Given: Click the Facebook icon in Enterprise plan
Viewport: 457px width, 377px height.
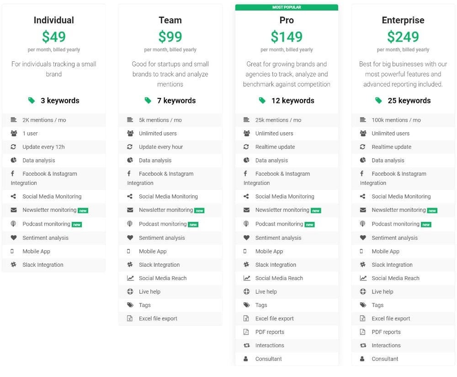Looking at the screenshot, I should click(x=361, y=173).
